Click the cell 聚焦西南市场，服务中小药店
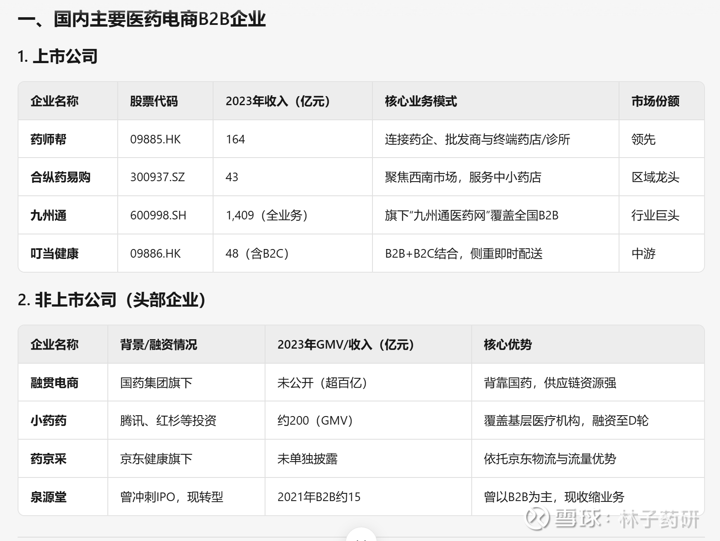 point(463,177)
